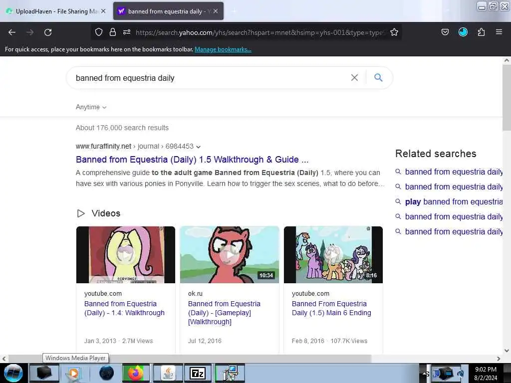
Task: Open the Windows Start button
Action: pos(13,373)
